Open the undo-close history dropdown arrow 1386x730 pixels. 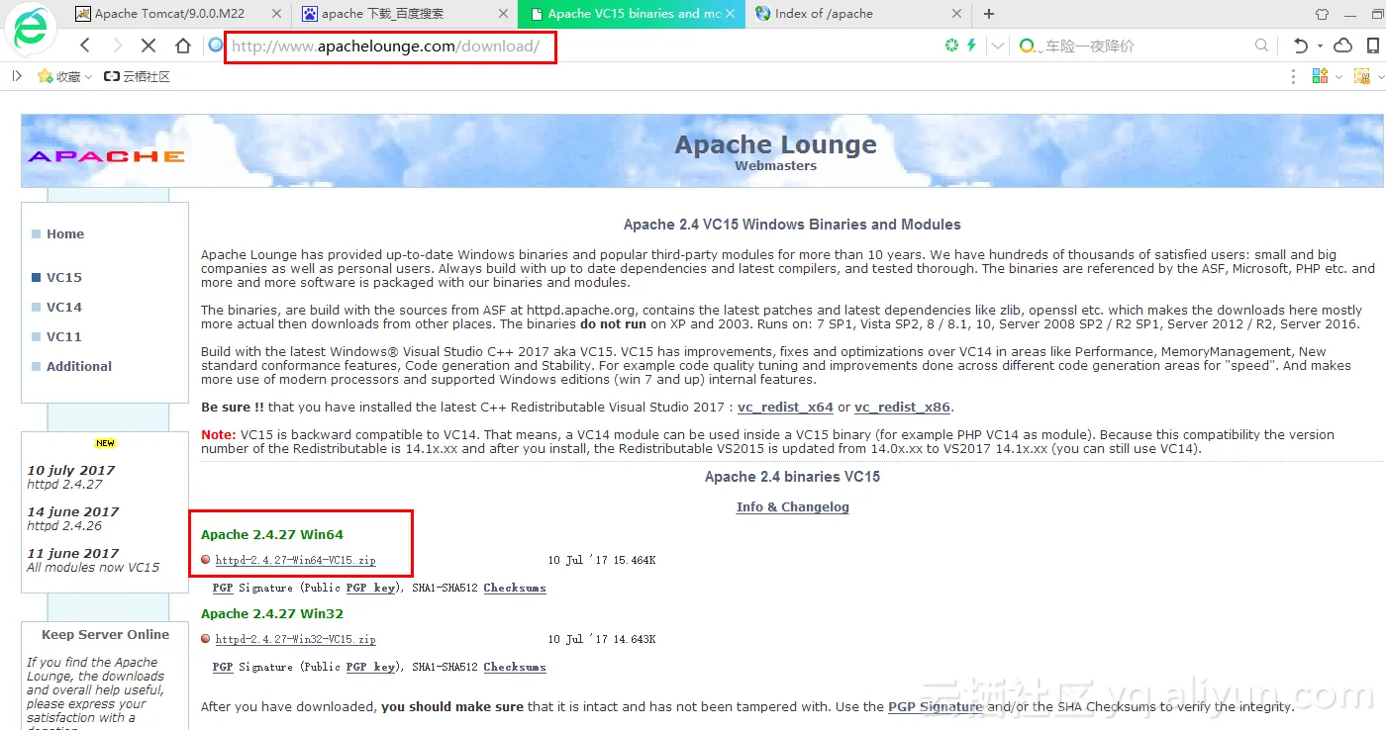click(x=1320, y=46)
